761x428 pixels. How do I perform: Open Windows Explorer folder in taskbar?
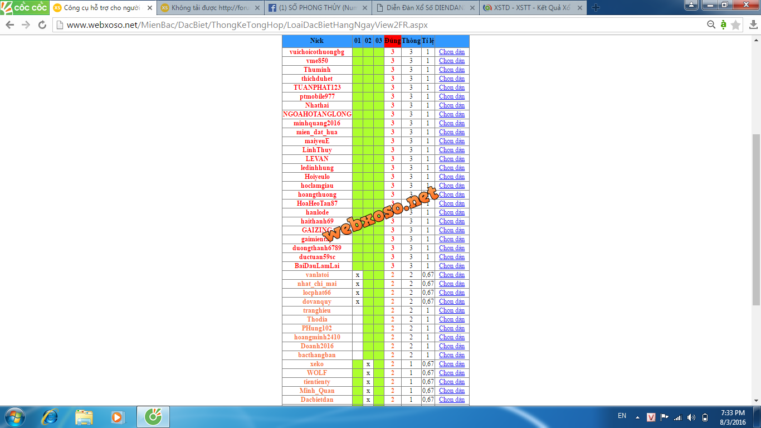tap(84, 417)
